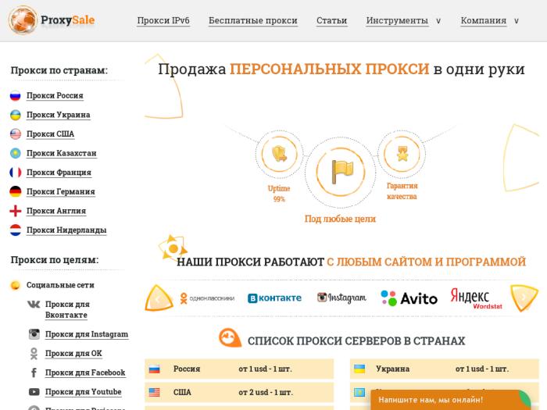The image size is (547, 410).
Task: Click the Netherlands flag icon in sidebar
Action: 16,230
